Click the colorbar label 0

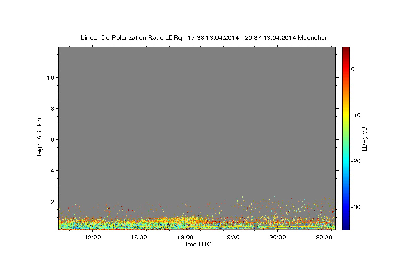point(353,69)
